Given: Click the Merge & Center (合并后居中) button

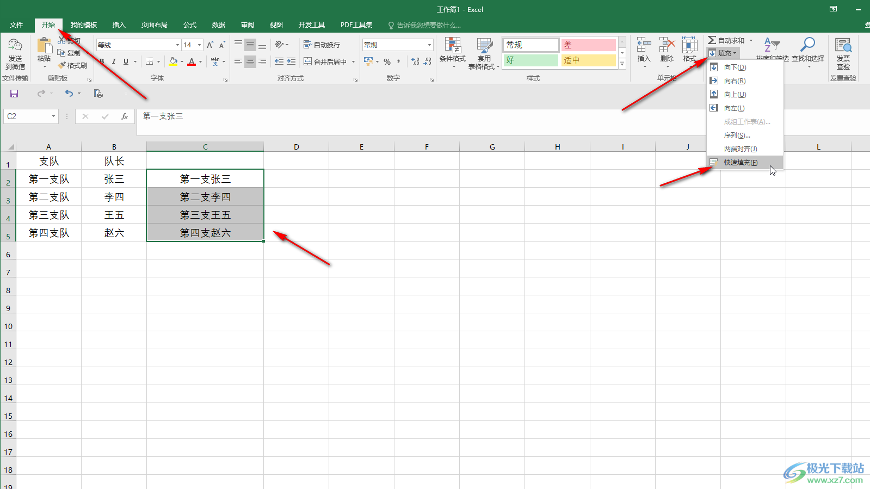Looking at the screenshot, I should coord(325,61).
